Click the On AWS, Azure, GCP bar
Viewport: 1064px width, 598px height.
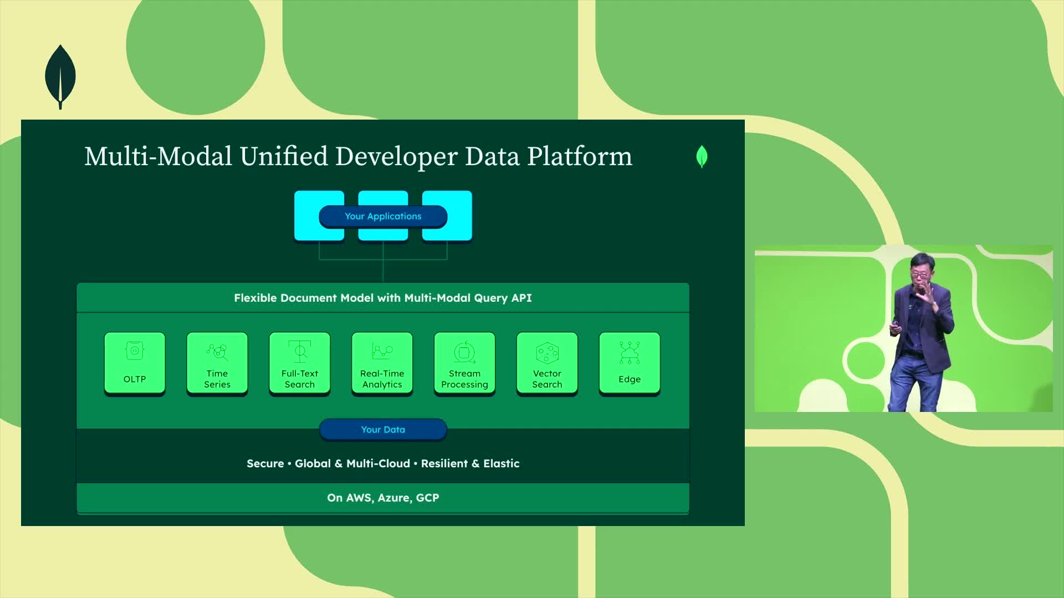click(x=382, y=498)
